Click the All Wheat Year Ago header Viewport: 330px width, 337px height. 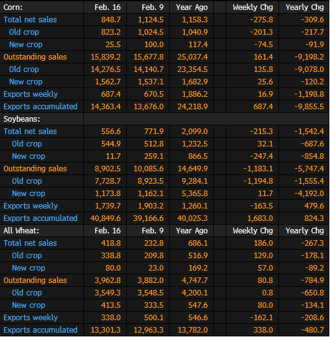(192, 231)
